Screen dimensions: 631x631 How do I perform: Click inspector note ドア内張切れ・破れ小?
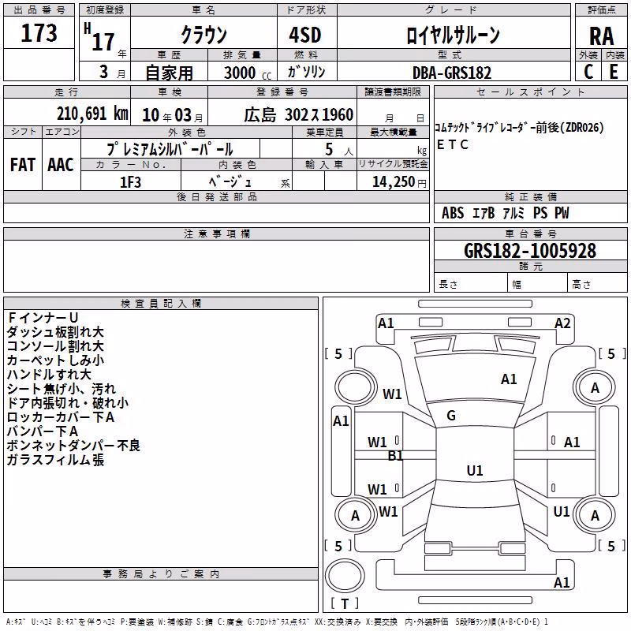[68, 403]
